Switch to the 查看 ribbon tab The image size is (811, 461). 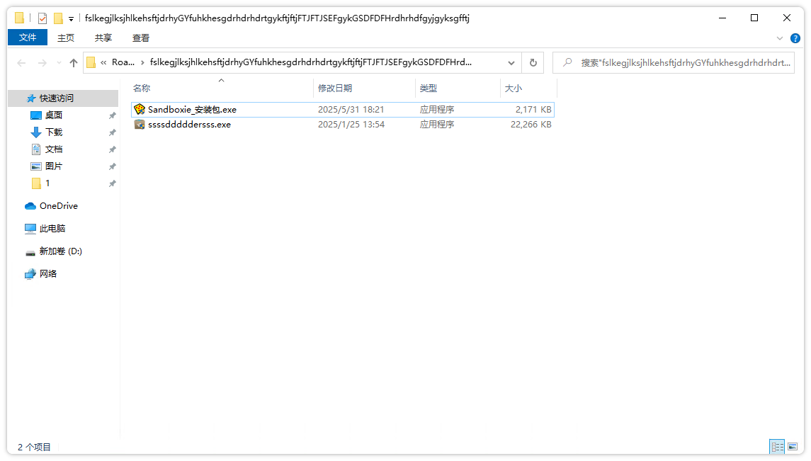point(140,38)
